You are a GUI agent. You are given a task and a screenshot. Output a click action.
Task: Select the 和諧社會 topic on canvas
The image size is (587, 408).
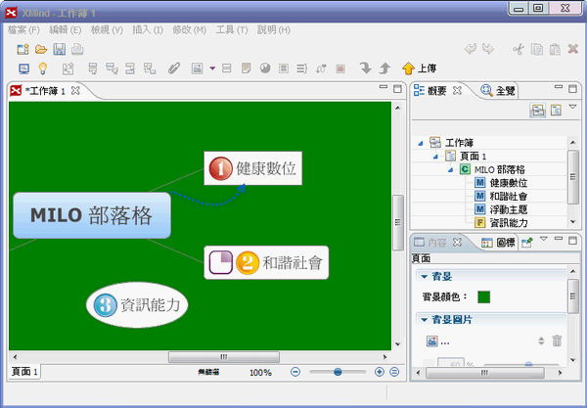click(266, 262)
